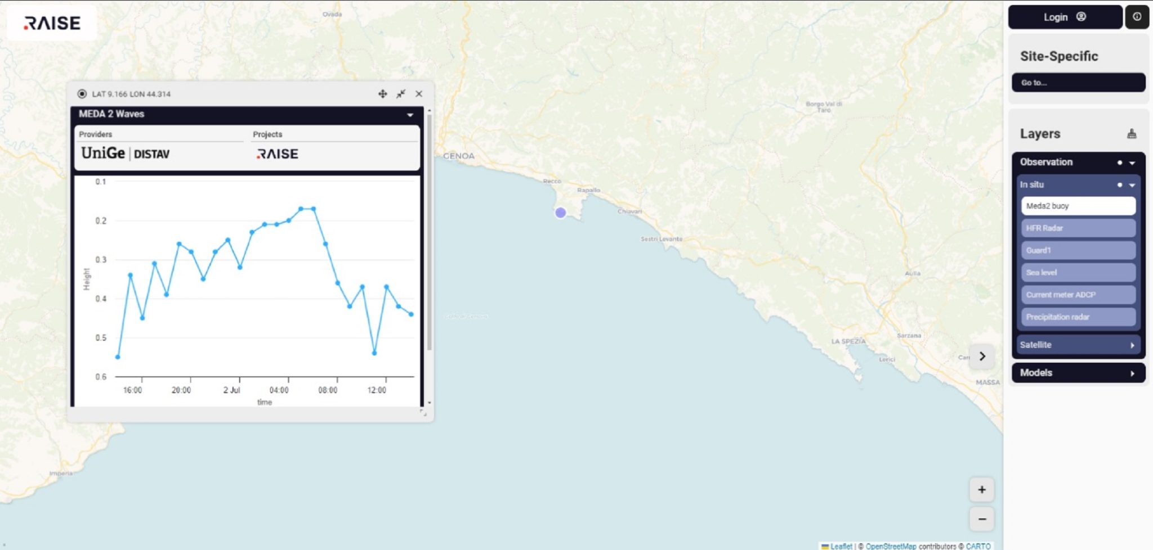Select the purple buoy marker on the map
This screenshot has width=1153, height=550.
(560, 213)
